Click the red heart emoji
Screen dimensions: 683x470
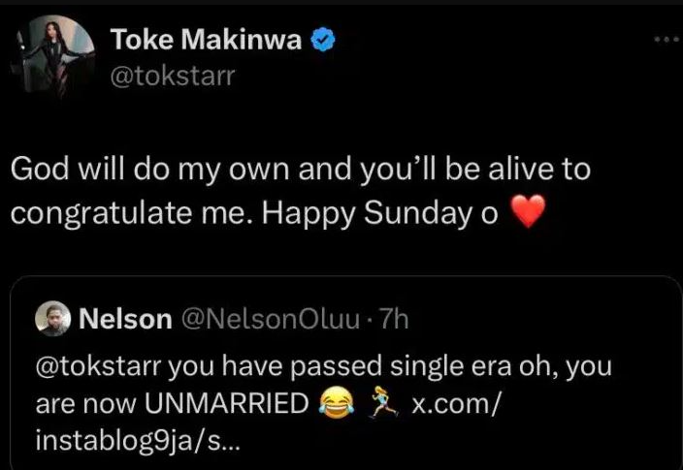click(528, 214)
